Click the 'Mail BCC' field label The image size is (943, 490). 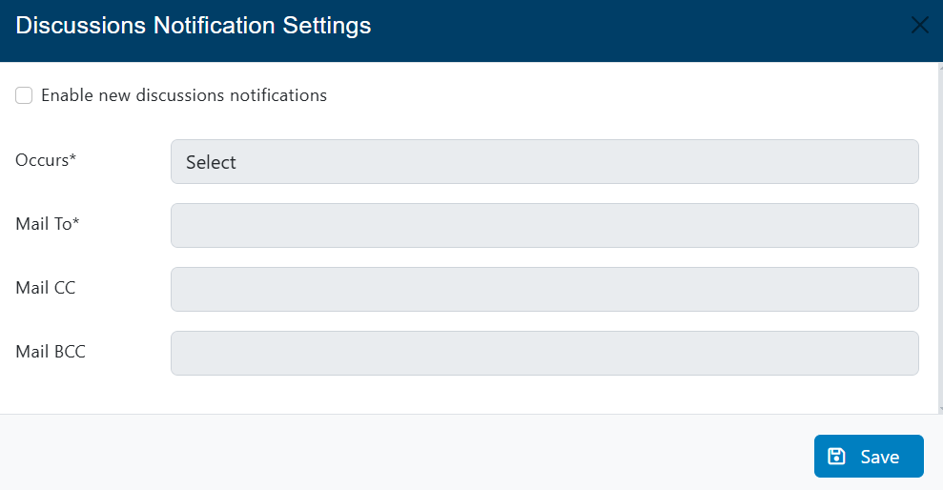[x=51, y=352]
